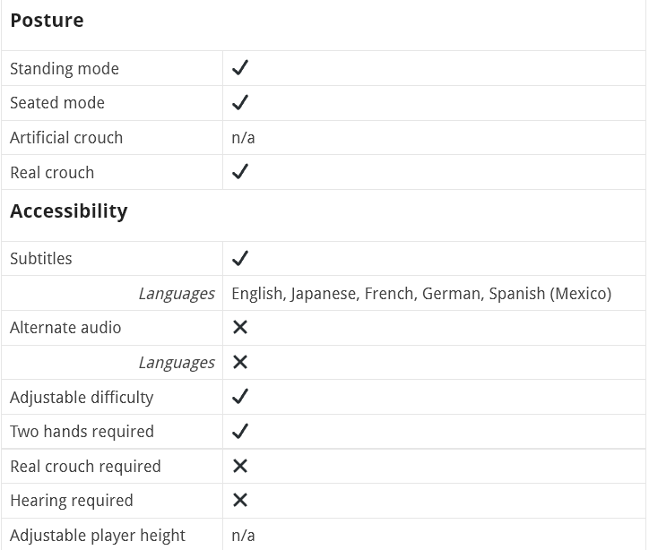Click the n/a value for Adjustable player height

tap(243, 536)
